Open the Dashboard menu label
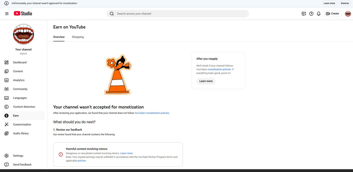Screen dimensions: 353x172 (20, 63)
